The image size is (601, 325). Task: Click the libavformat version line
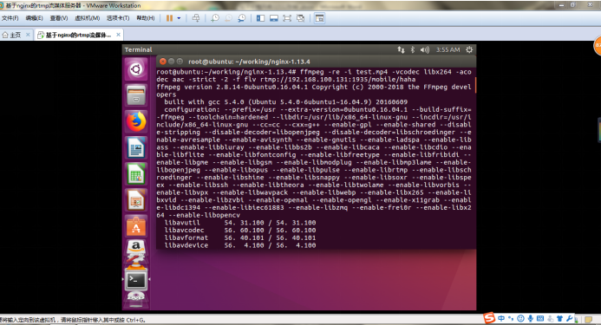(x=240, y=237)
